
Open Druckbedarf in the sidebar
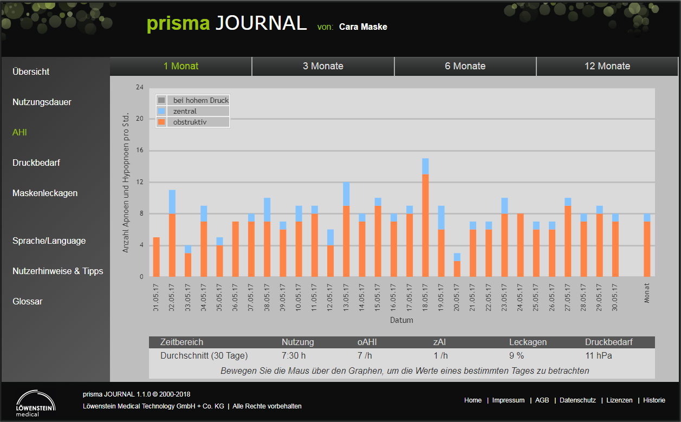pyautogui.click(x=36, y=163)
